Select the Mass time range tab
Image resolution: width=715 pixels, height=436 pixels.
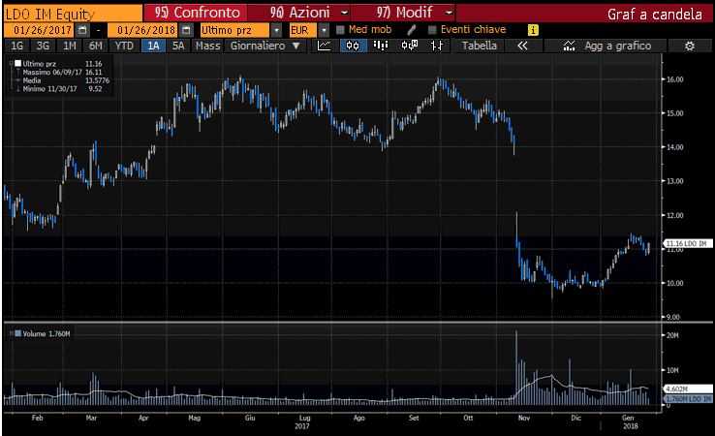click(x=208, y=46)
